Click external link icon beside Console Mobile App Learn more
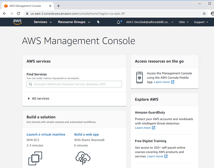 click(173, 82)
